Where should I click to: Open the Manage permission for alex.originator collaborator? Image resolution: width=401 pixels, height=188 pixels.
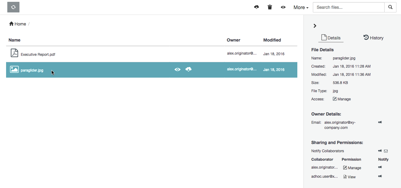[x=352, y=168]
